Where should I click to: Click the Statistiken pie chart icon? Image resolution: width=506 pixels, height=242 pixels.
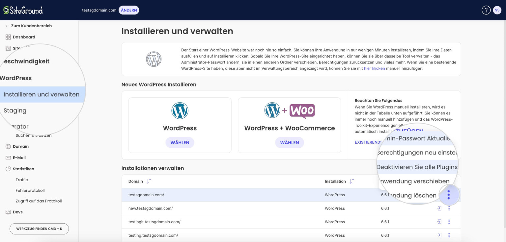point(8,169)
